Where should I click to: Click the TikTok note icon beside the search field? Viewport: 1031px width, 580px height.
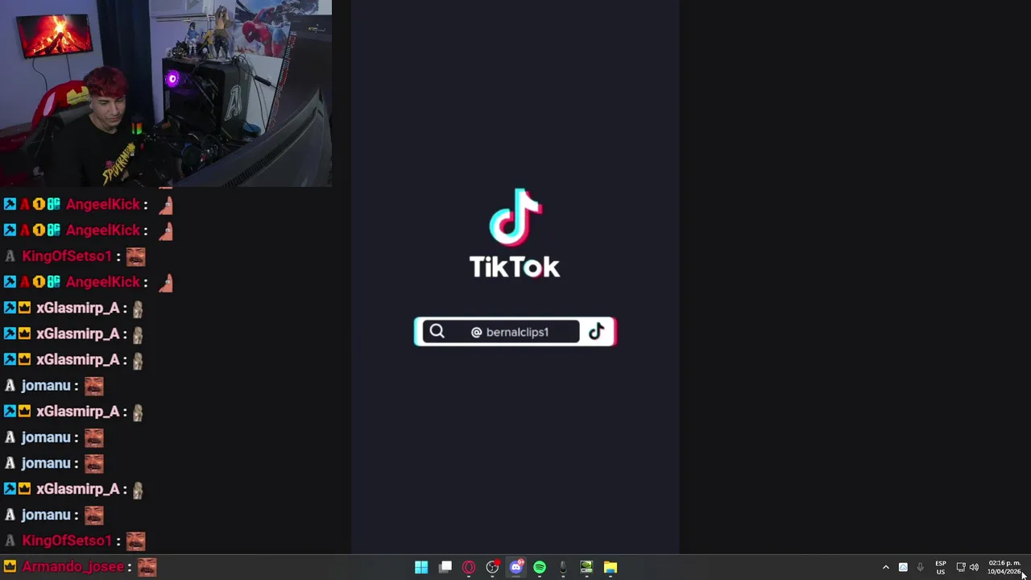[596, 331]
